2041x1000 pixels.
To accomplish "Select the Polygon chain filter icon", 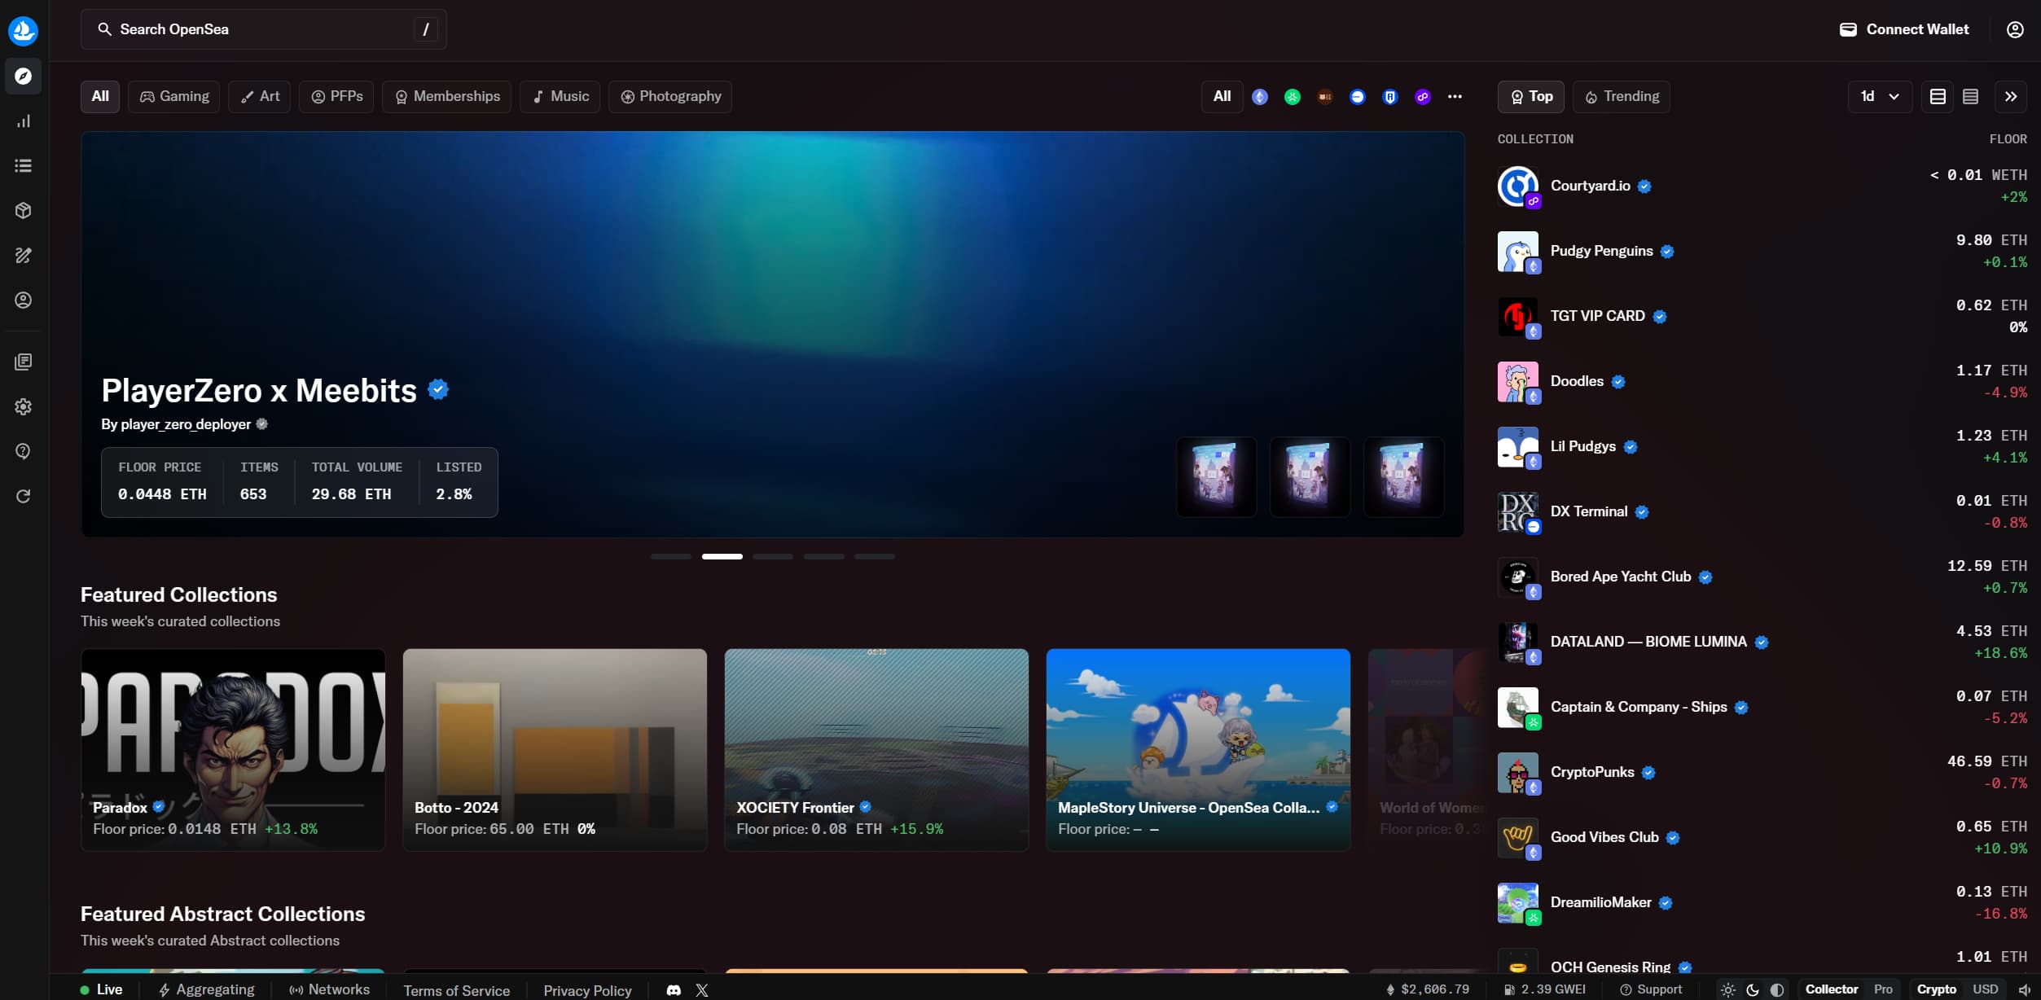I will click(1422, 96).
